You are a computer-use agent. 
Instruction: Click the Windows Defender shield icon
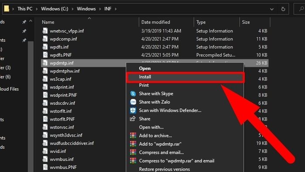coord(133,110)
